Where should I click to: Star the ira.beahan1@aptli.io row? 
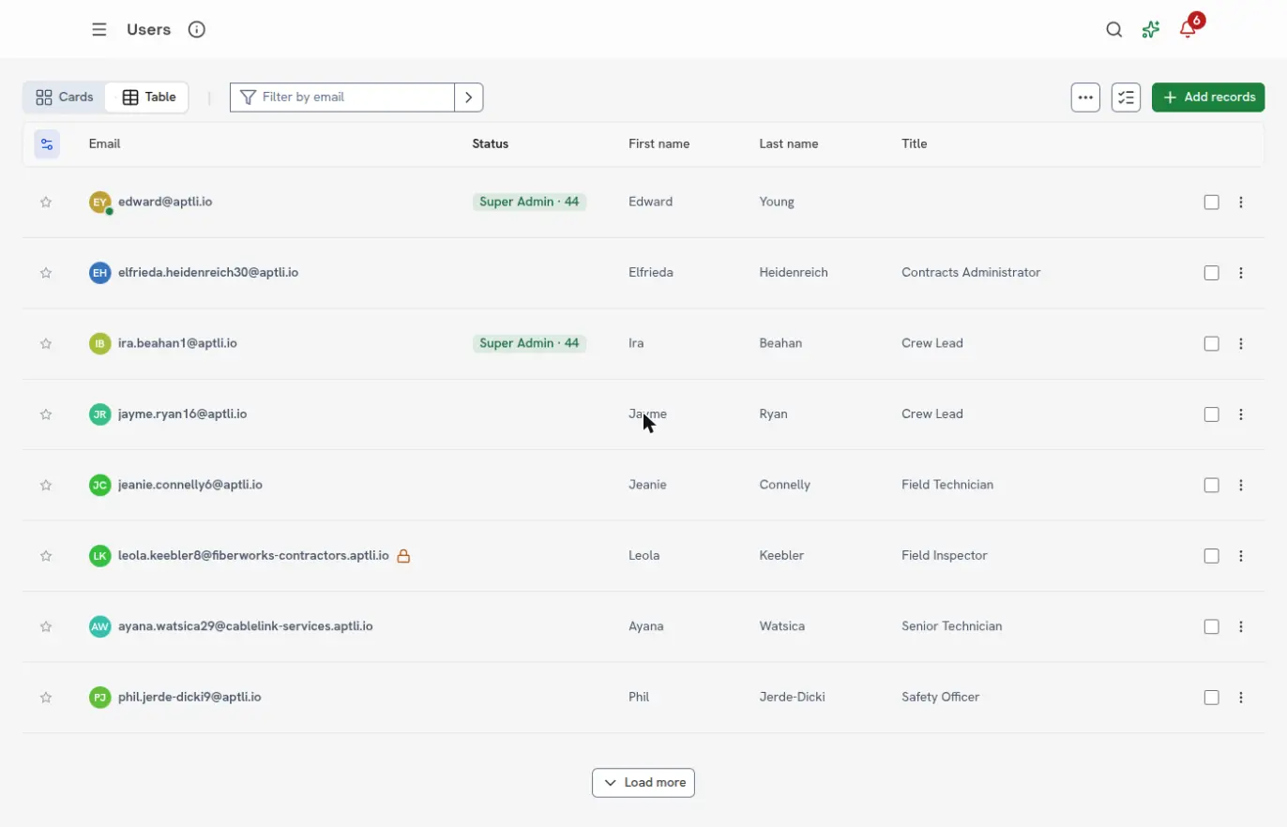(x=46, y=343)
